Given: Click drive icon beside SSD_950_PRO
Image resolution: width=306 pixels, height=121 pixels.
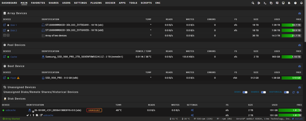Looking at the screenshot, I should pyautogui.click(x=43, y=78).
